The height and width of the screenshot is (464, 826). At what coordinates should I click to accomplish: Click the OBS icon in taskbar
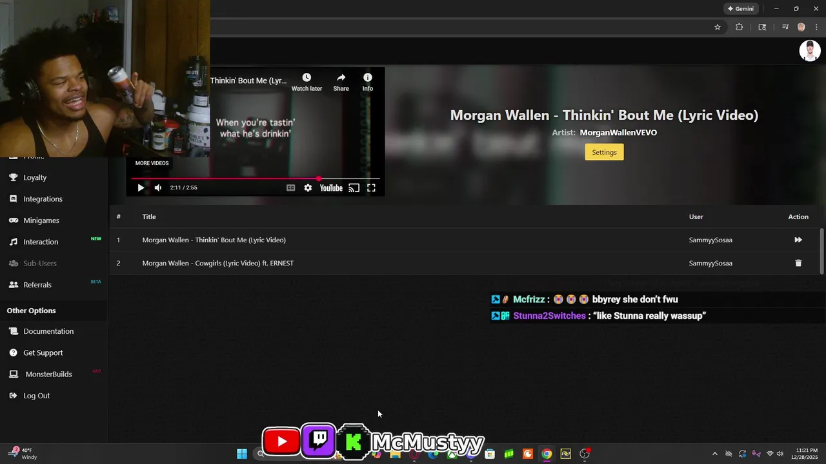tap(585, 454)
